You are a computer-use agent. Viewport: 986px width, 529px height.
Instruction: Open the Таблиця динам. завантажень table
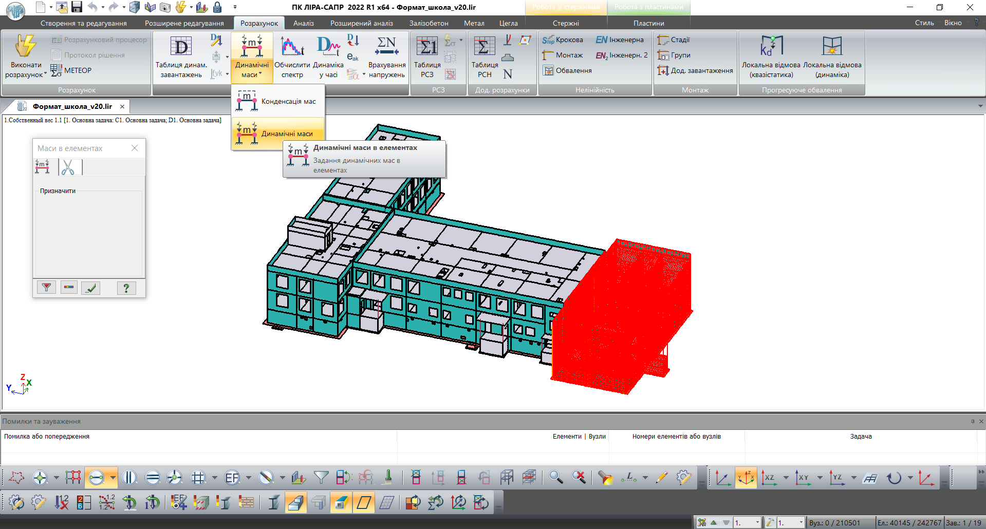point(181,56)
